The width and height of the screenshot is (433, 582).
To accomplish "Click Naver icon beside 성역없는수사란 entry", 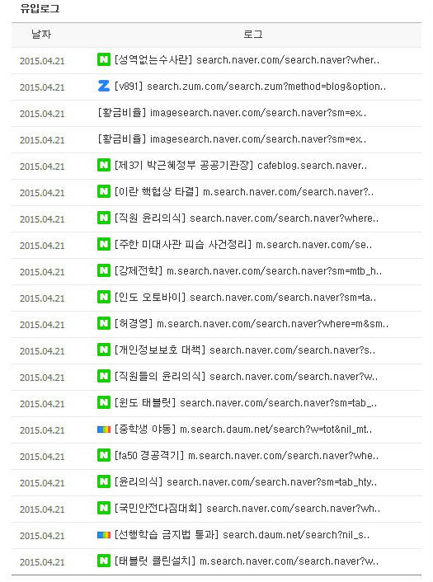I will tap(104, 59).
